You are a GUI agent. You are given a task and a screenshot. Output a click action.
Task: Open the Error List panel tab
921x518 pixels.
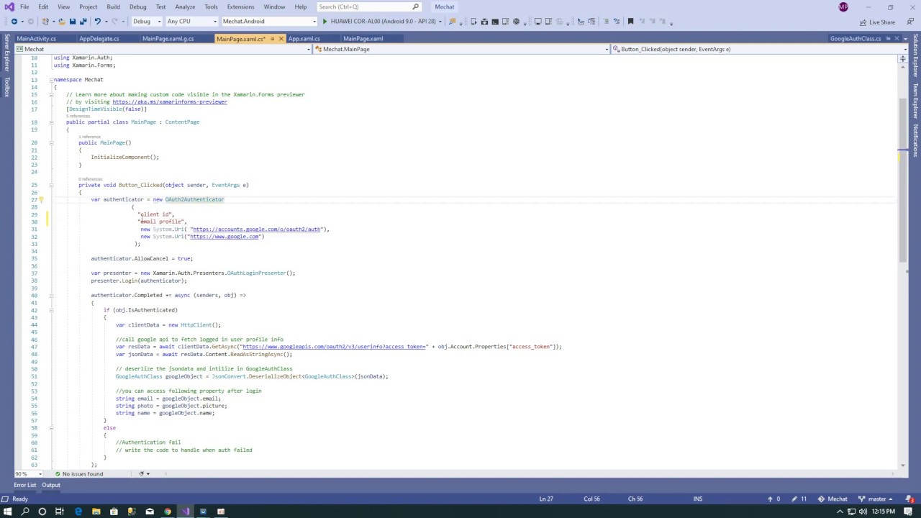coord(24,486)
